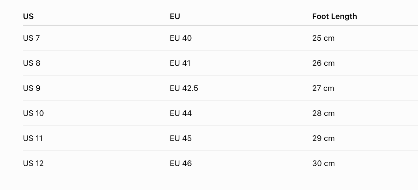Select the 30 cm foot length

coord(323,163)
